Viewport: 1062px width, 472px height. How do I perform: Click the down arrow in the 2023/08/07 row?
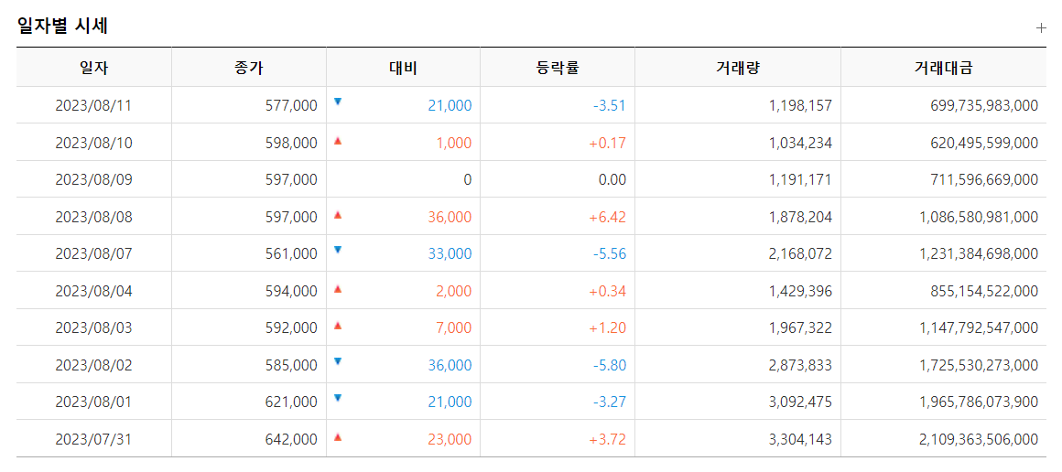(338, 249)
